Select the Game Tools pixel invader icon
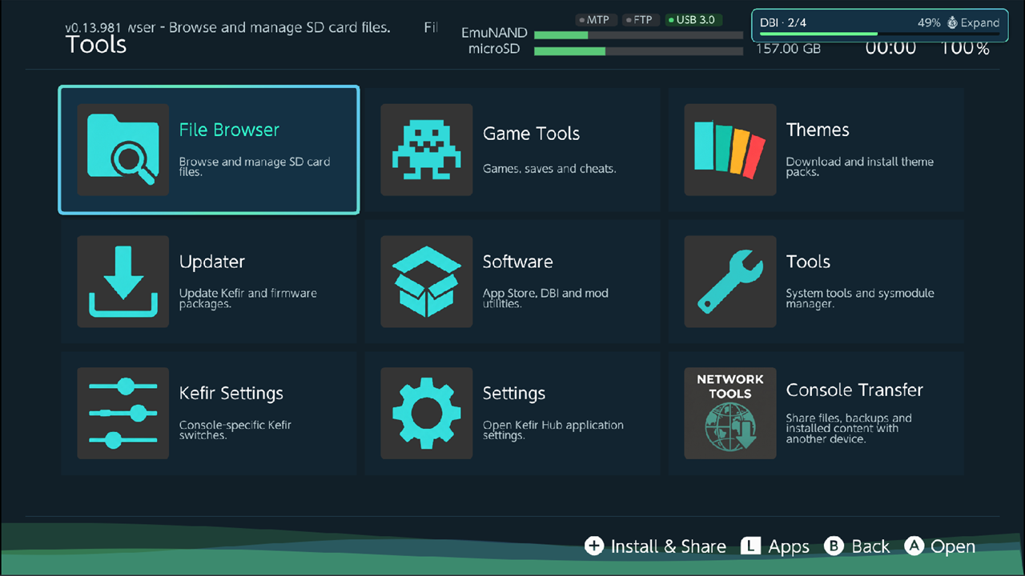 (426, 150)
